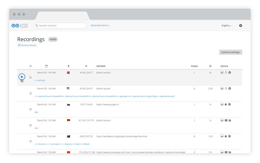The height and width of the screenshot is (163, 260).
Task: Click the Search records input field
Action: [x=60, y=25]
